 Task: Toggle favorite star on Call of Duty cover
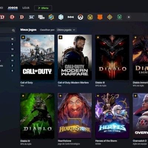point(23,37)
